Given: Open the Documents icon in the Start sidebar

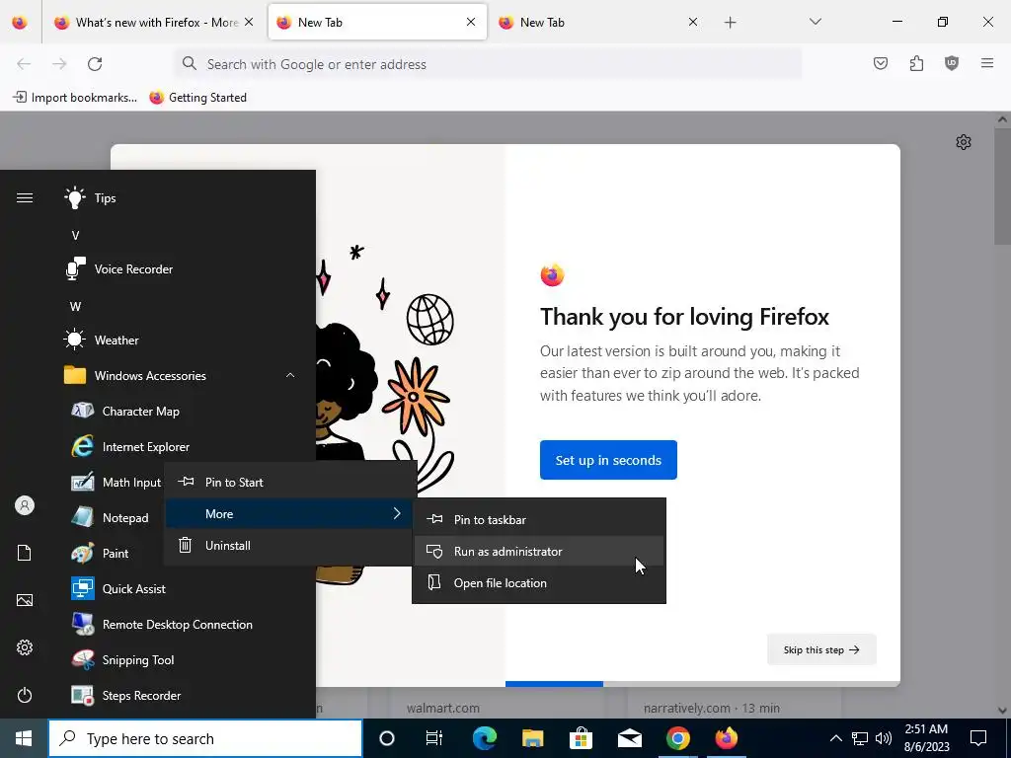Looking at the screenshot, I should pos(25,553).
